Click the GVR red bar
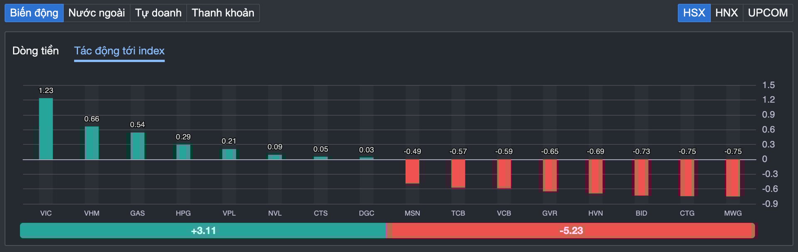The image size is (798, 252). click(x=550, y=175)
